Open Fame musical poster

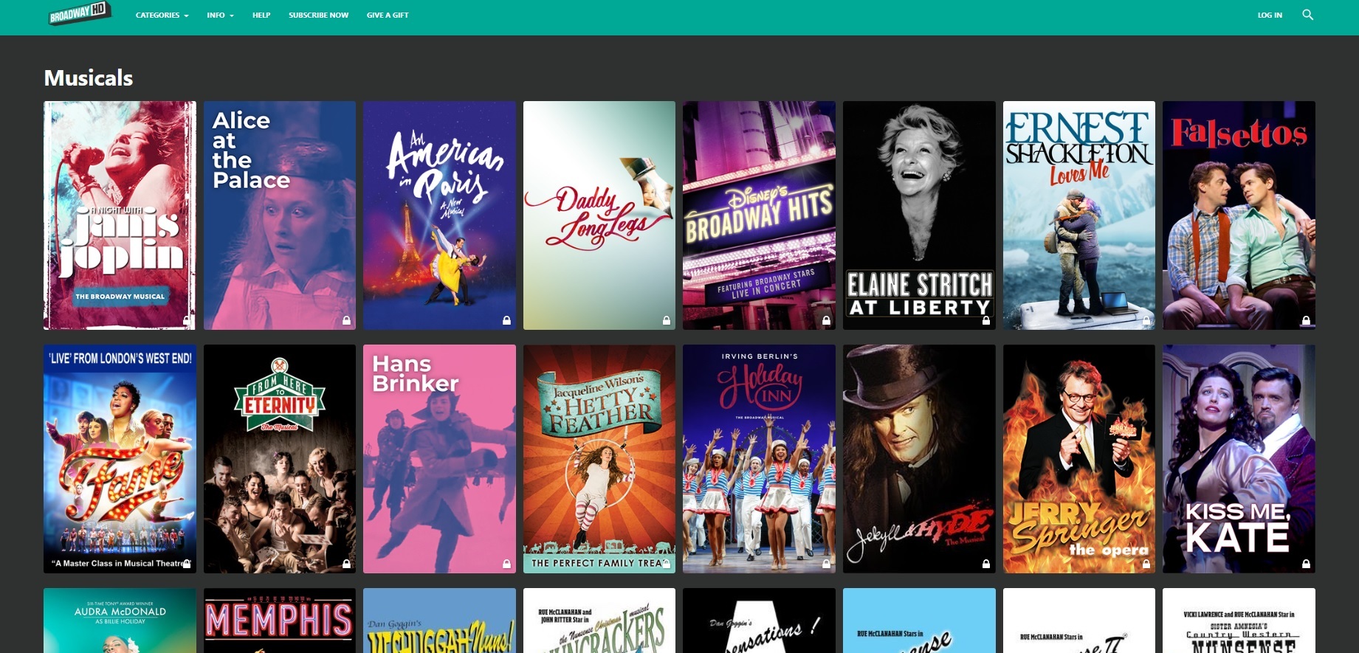120,459
